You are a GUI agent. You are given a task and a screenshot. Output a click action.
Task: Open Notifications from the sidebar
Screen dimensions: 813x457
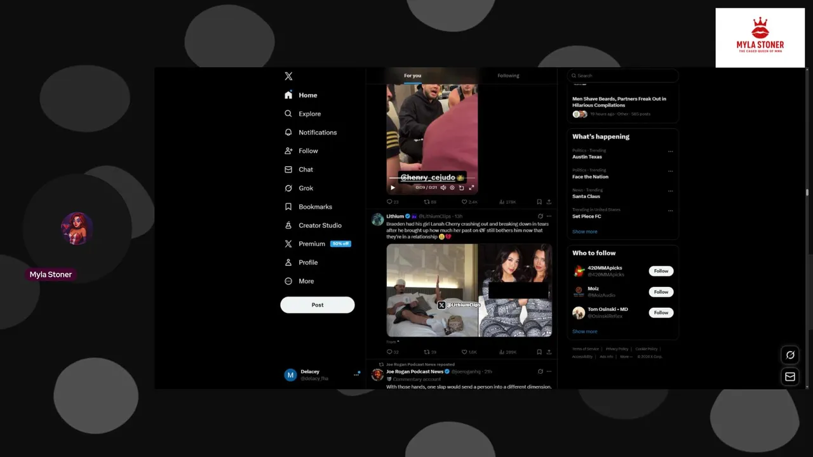point(311,132)
